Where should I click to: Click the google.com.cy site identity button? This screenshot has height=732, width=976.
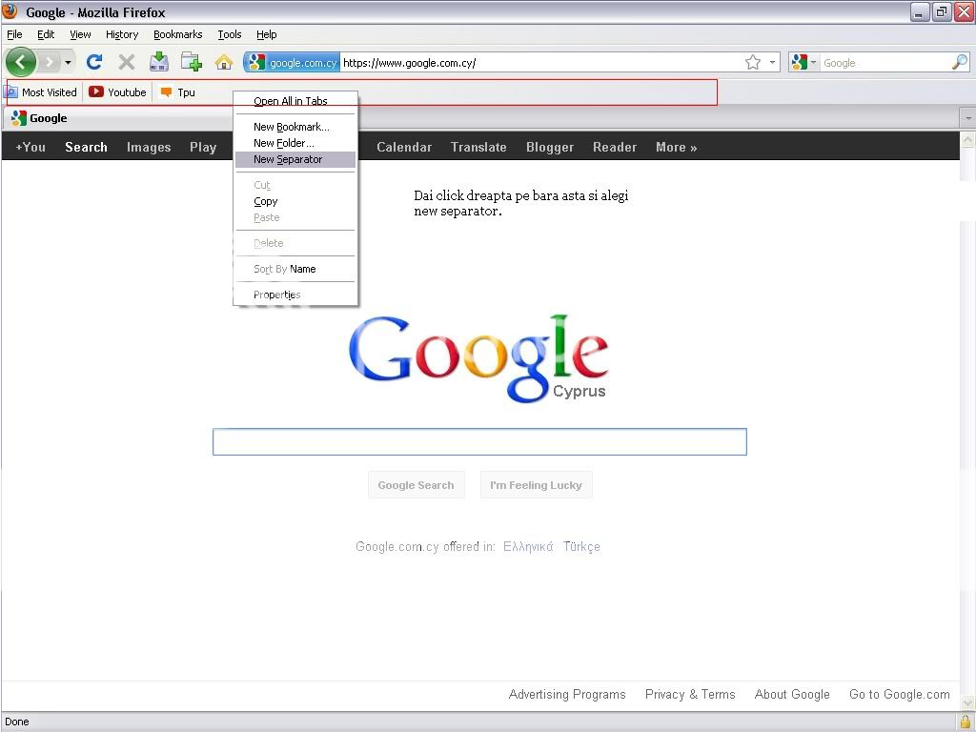click(x=292, y=62)
